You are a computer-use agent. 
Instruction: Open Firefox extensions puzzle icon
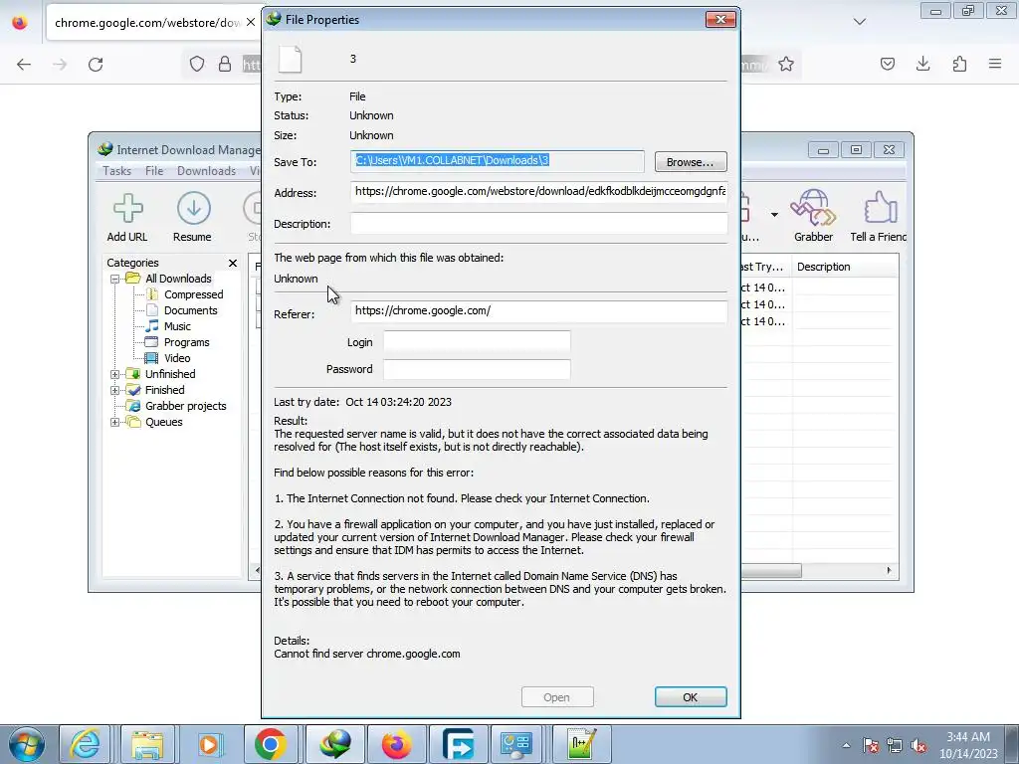960,64
